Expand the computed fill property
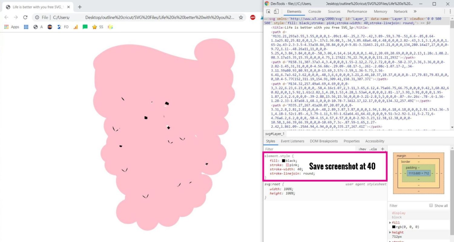454x242 pixels. 390,223
